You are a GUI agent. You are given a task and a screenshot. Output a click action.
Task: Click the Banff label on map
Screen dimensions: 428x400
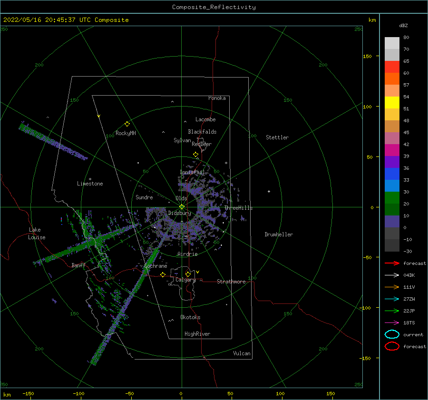(78, 265)
